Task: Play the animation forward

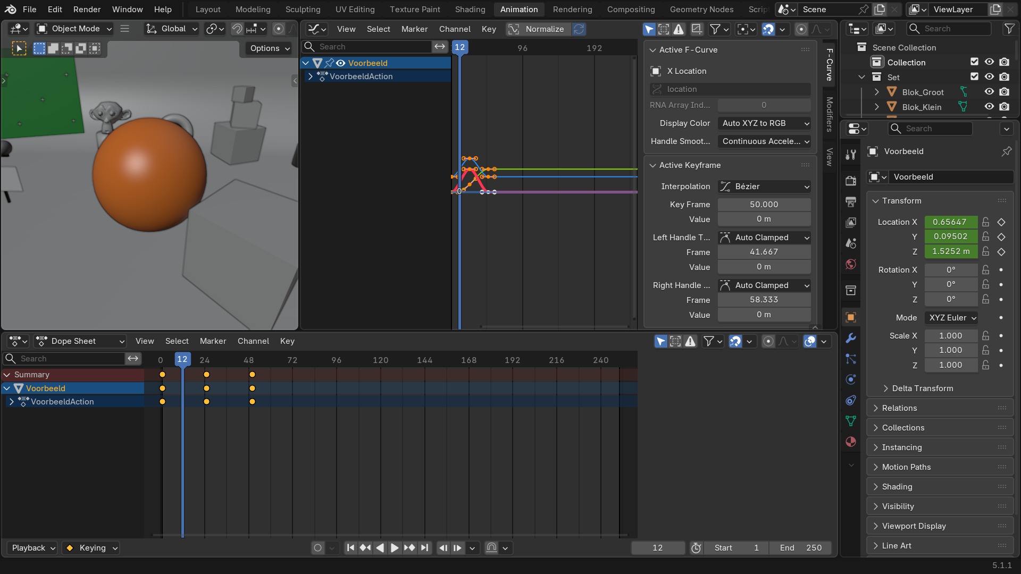Action: click(x=395, y=548)
